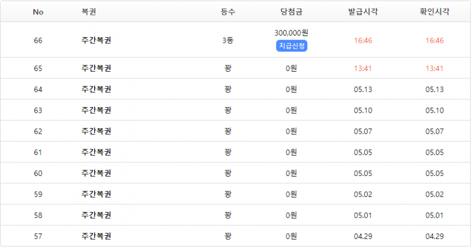This screenshot has height=247, width=471.
Task: Click the 지급신청 button for ticket 66
Action: pos(292,46)
